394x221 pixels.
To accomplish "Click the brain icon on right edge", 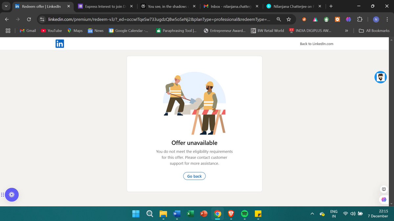I will click(383, 199).
